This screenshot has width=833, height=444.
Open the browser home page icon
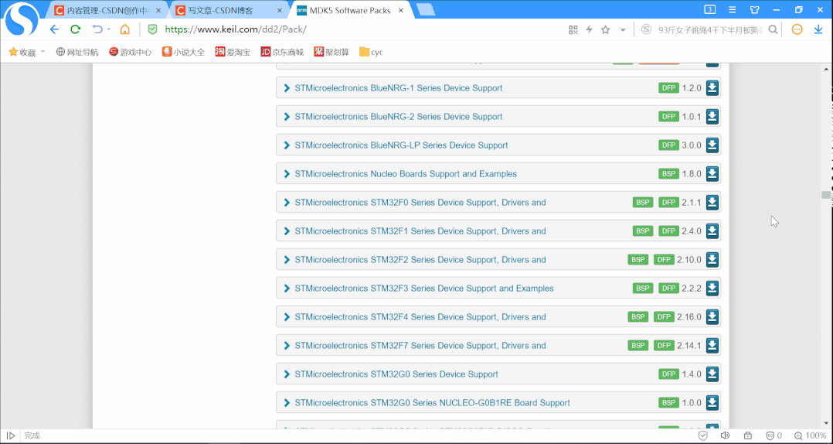coord(124,29)
